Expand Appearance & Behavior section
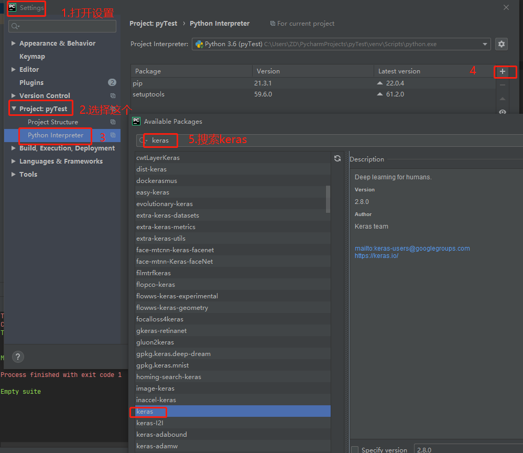Image resolution: width=523 pixels, height=453 pixels. pyautogui.click(x=13, y=43)
